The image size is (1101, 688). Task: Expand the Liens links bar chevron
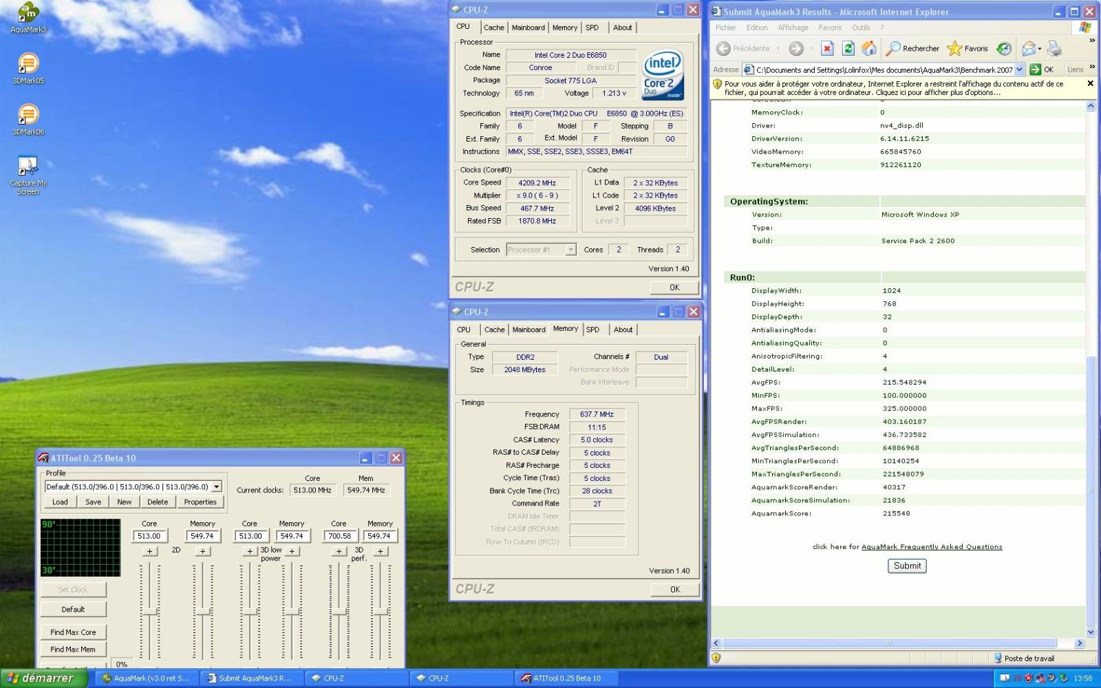pos(1092,67)
